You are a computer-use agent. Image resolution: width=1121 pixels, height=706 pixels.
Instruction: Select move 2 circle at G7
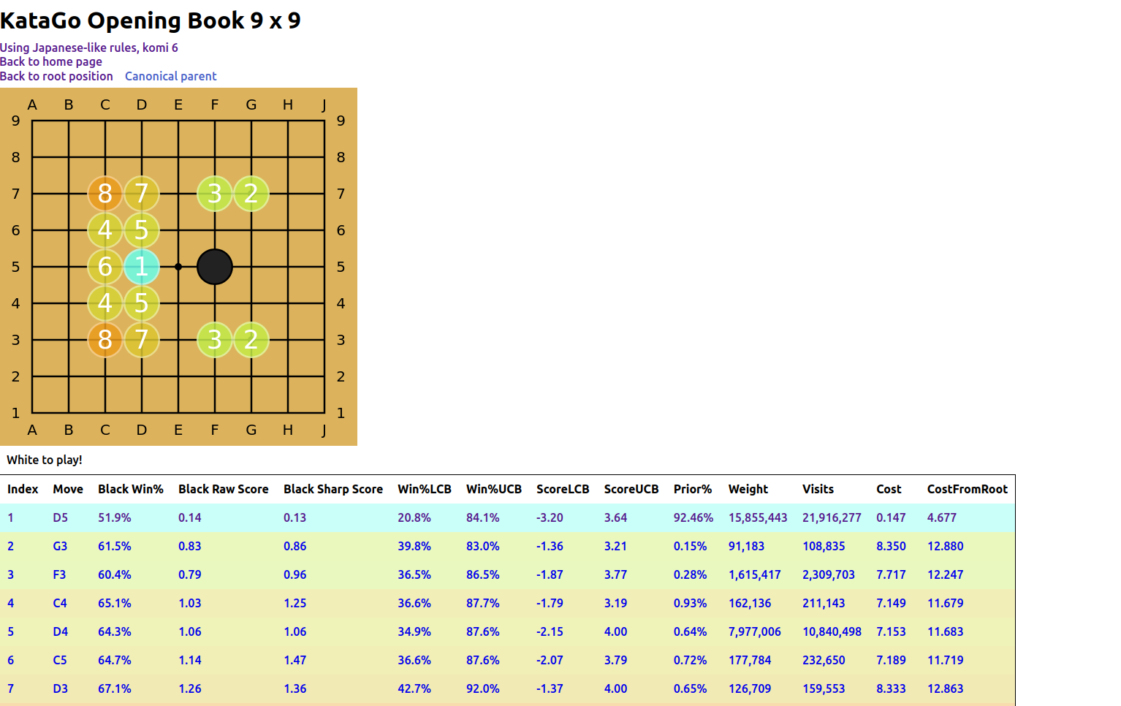pyautogui.click(x=251, y=194)
